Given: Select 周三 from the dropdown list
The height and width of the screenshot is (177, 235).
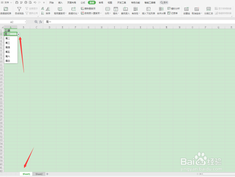Looking at the screenshot, I should click(x=11, y=43).
